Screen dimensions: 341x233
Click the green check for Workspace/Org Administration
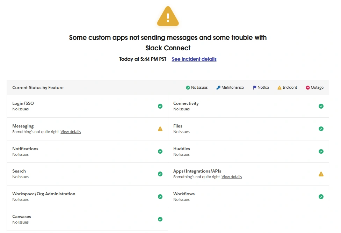(x=160, y=197)
